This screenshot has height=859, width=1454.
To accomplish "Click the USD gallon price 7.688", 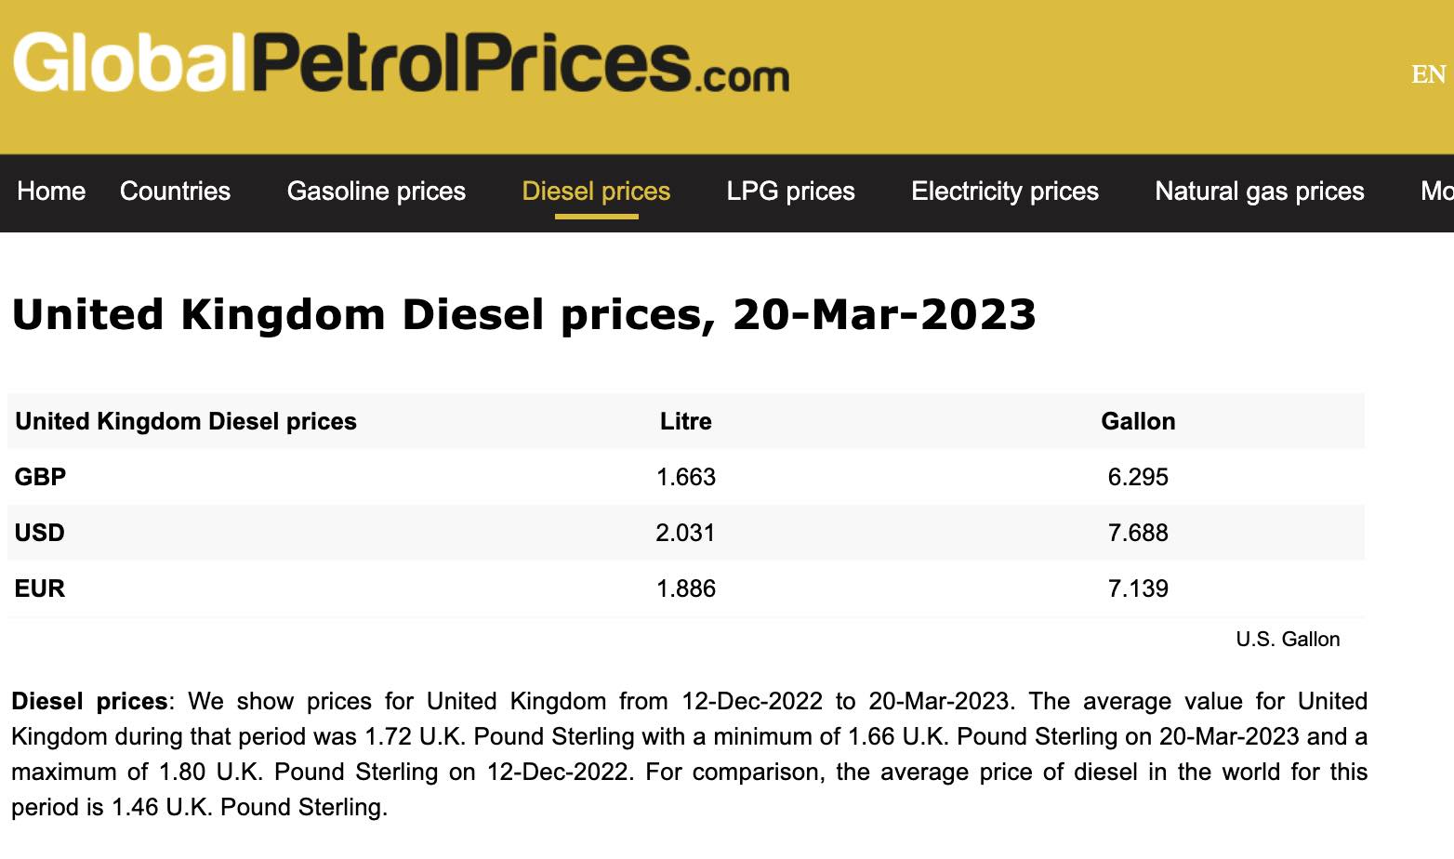I will (x=1138, y=533).
